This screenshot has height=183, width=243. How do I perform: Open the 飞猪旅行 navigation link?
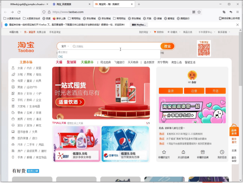coord(119,62)
